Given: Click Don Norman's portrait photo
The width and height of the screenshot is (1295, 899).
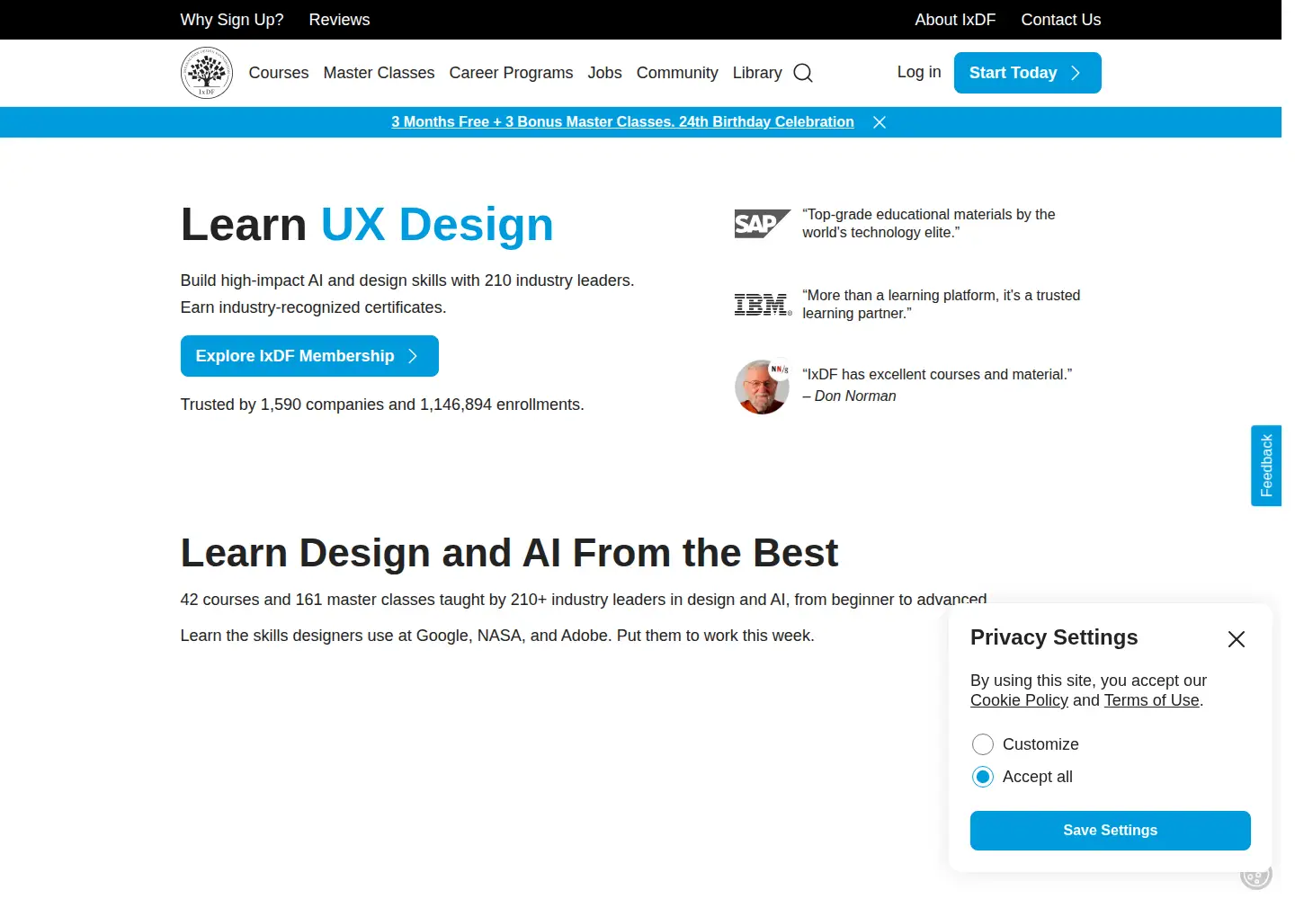Looking at the screenshot, I should 763,387.
